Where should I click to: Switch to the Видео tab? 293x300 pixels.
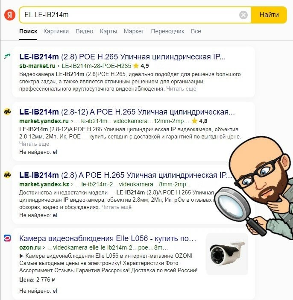[84, 31]
